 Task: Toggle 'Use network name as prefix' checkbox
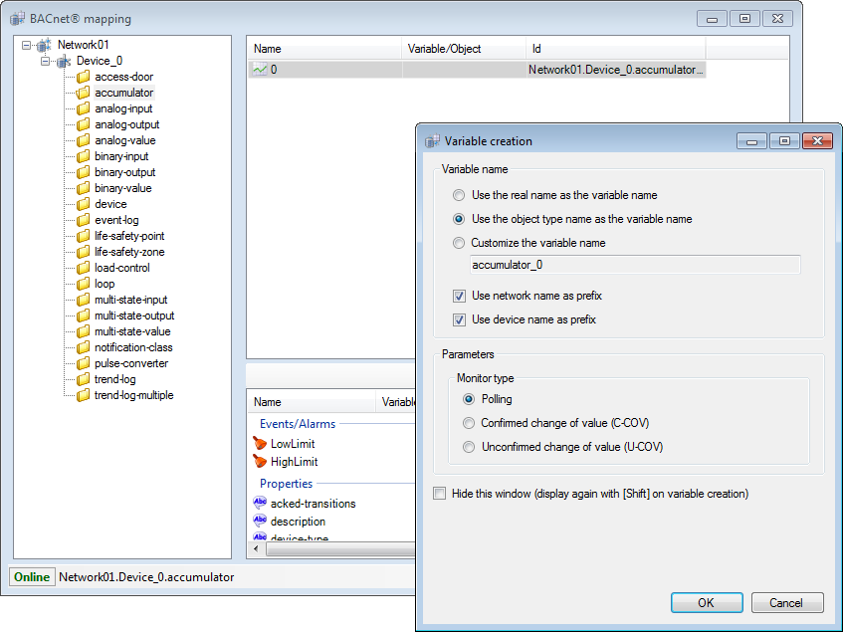click(459, 296)
